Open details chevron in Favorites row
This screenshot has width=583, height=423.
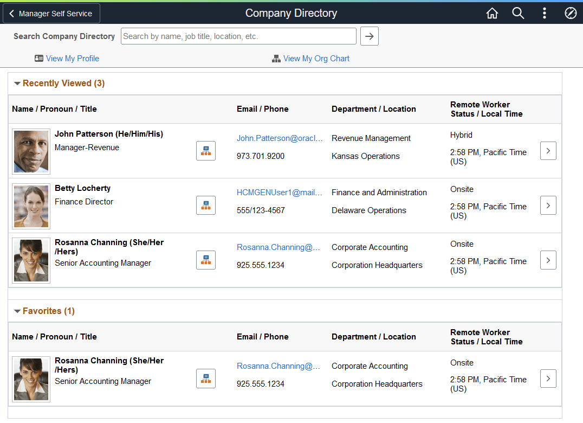pos(548,379)
